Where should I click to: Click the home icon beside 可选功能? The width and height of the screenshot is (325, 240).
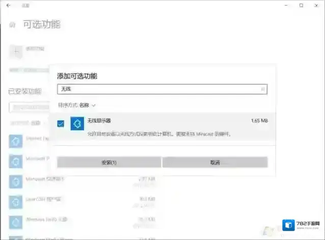tap(12, 24)
